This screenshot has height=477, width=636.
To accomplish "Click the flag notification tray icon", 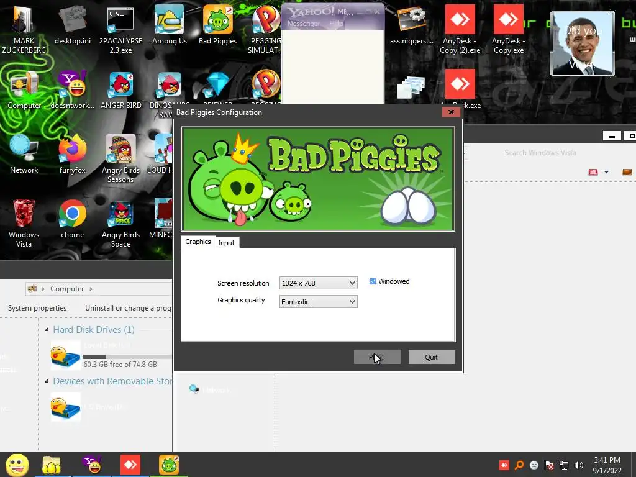I will click(x=549, y=465).
